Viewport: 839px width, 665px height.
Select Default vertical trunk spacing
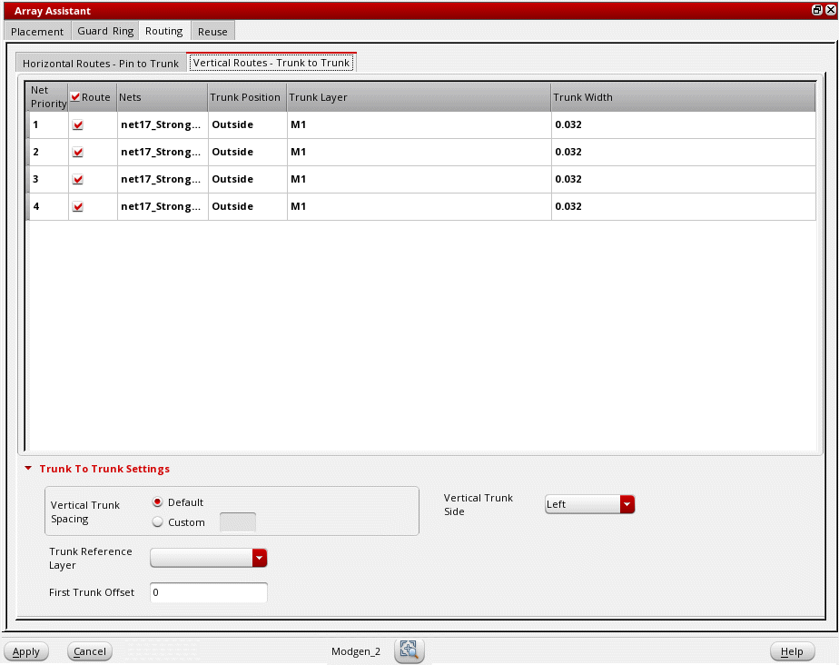pyautogui.click(x=158, y=502)
